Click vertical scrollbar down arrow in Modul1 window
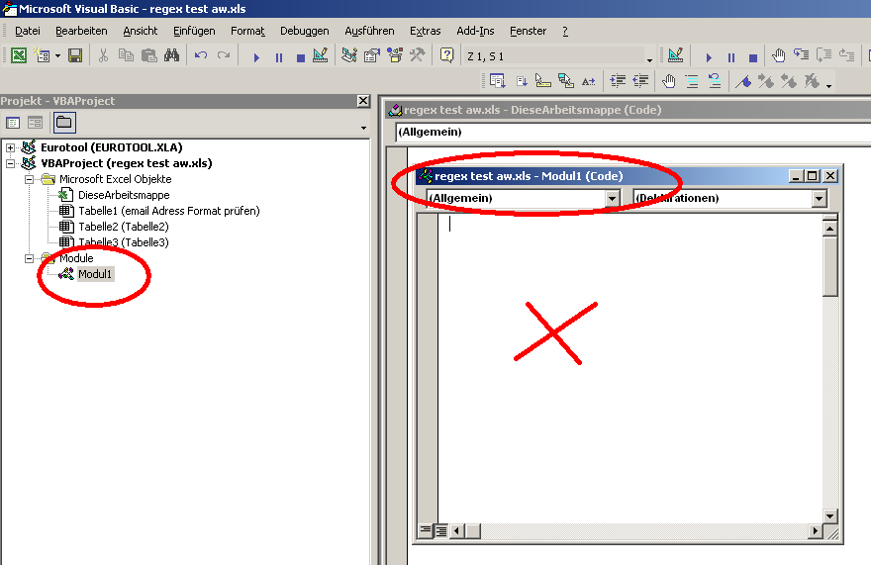This screenshot has height=565, width=871. coord(829,517)
